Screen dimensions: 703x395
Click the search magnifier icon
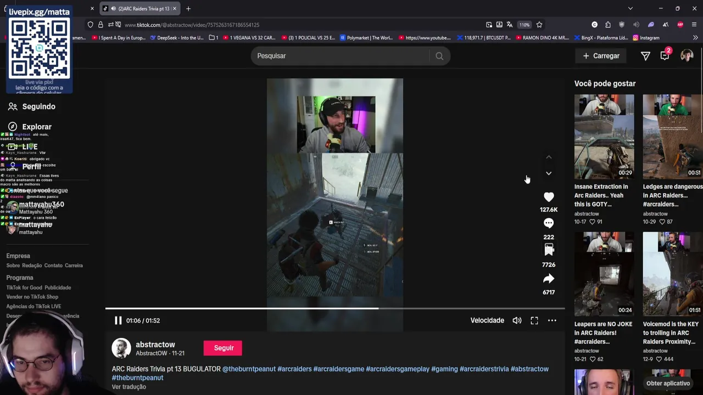439,56
